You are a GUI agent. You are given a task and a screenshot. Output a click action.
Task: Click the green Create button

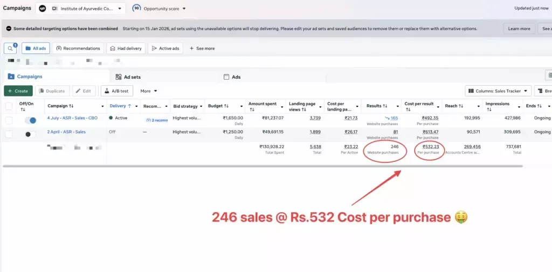[x=18, y=91]
